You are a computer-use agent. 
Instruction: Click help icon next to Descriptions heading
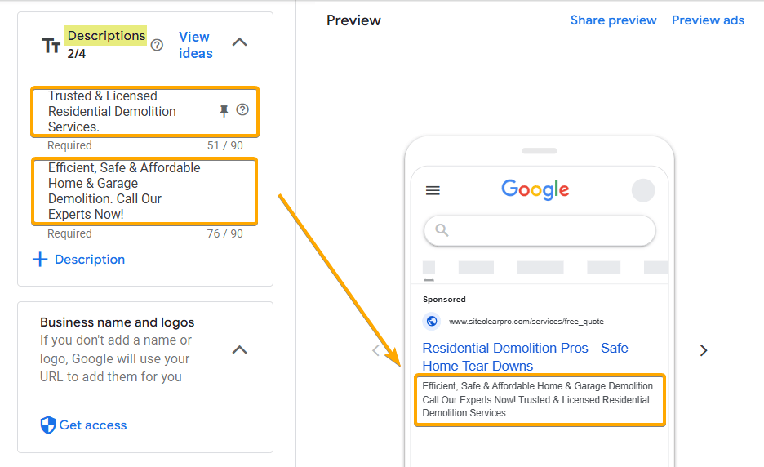pyautogui.click(x=158, y=45)
